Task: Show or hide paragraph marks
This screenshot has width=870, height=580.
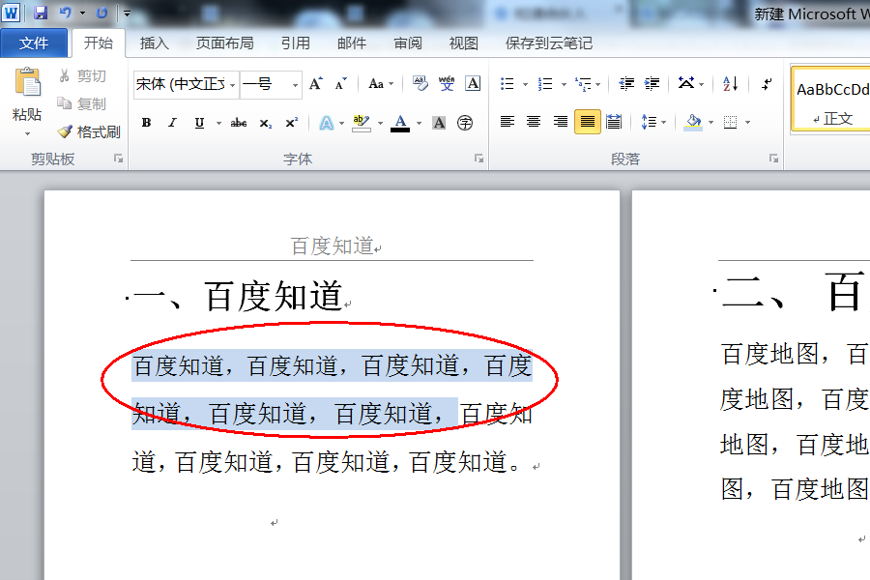Action: (767, 84)
